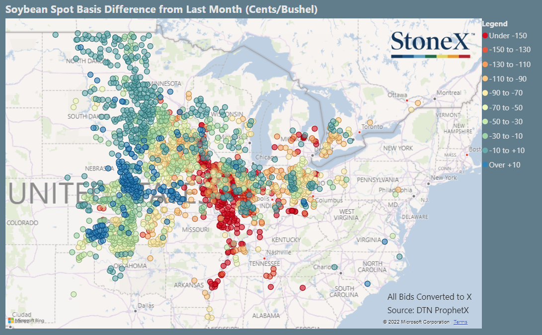
Task: Click the '-150 to -130' legend dot
Action: [x=485, y=50]
